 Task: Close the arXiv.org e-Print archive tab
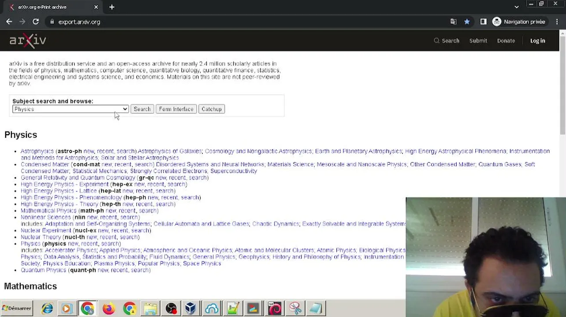pos(96,7)
